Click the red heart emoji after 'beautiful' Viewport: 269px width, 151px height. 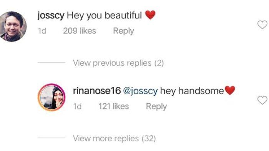point(150,15)
